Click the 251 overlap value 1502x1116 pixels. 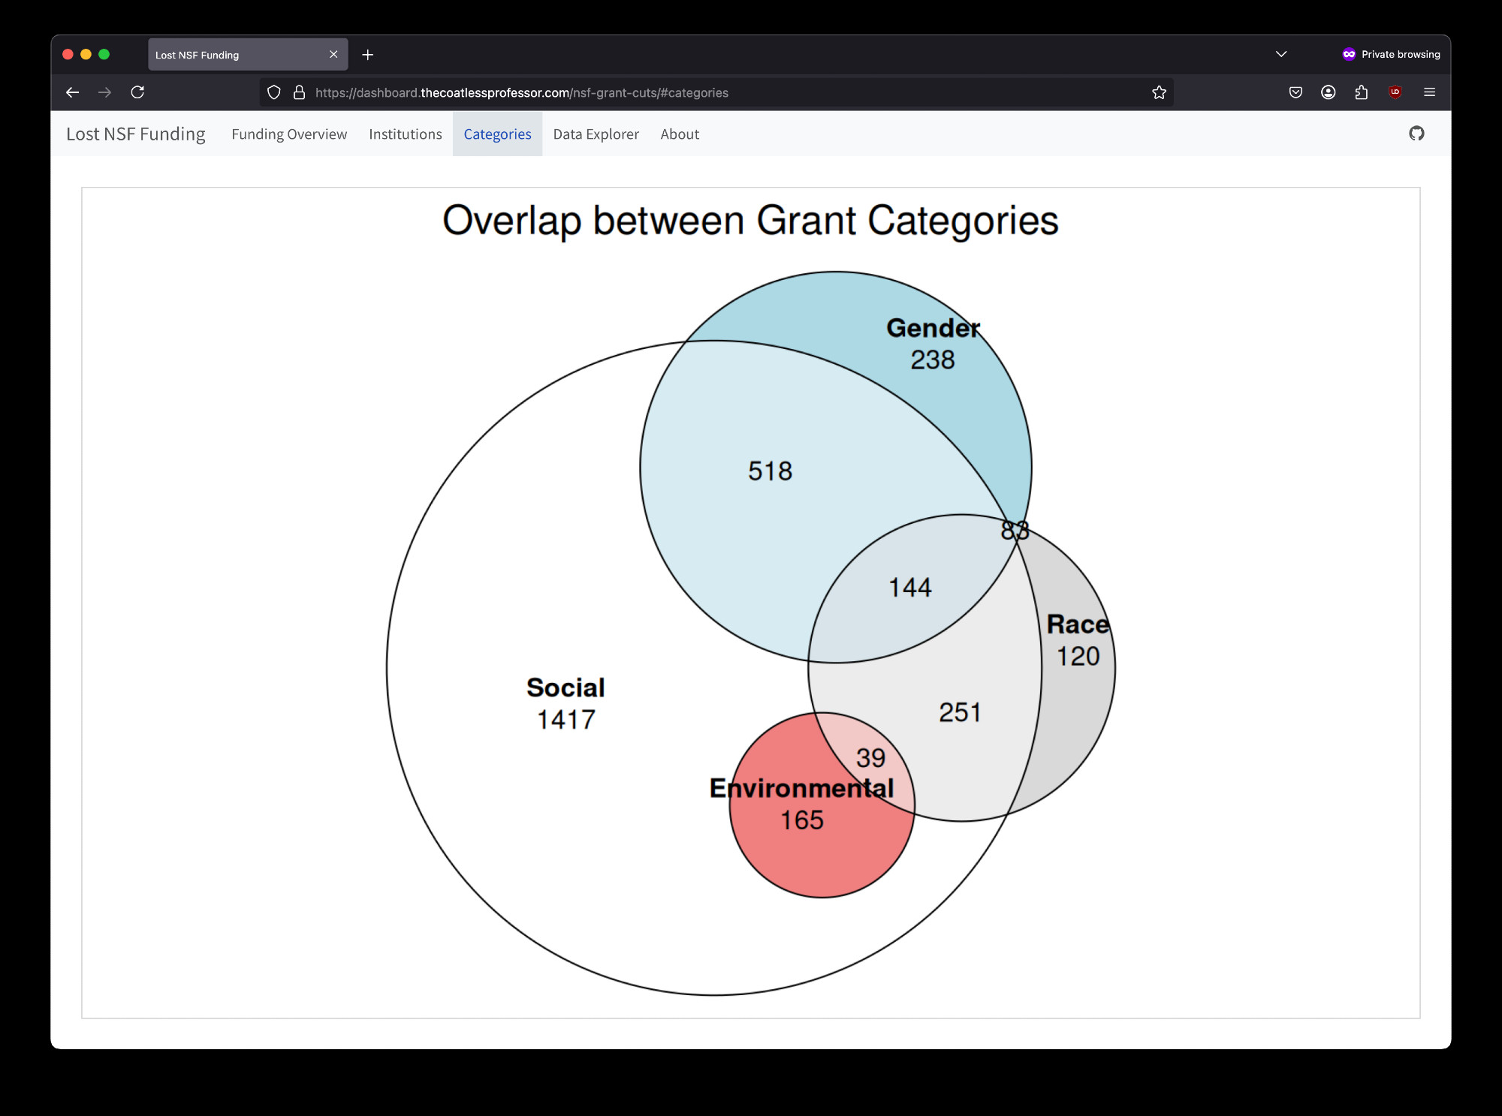960,712
